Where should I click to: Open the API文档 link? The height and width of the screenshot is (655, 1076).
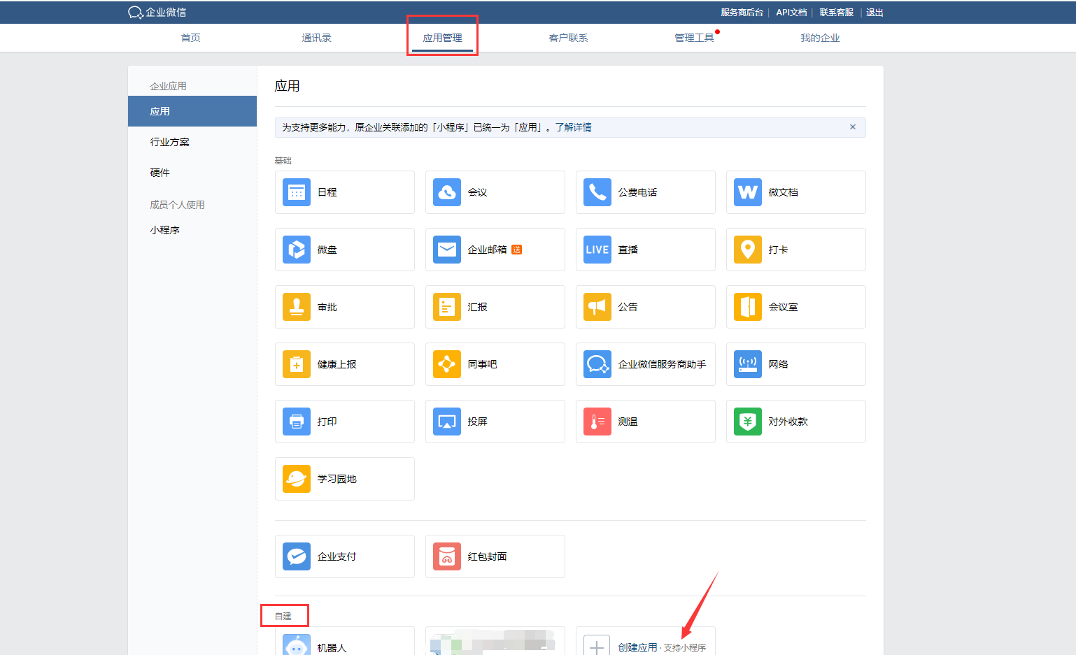click(x=791, y=13)
